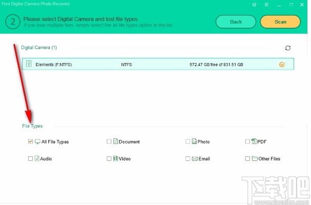The height and width of the screenshot is (205, 311).
Task: Click the Email envelope icon
Action: click(195, 159)
